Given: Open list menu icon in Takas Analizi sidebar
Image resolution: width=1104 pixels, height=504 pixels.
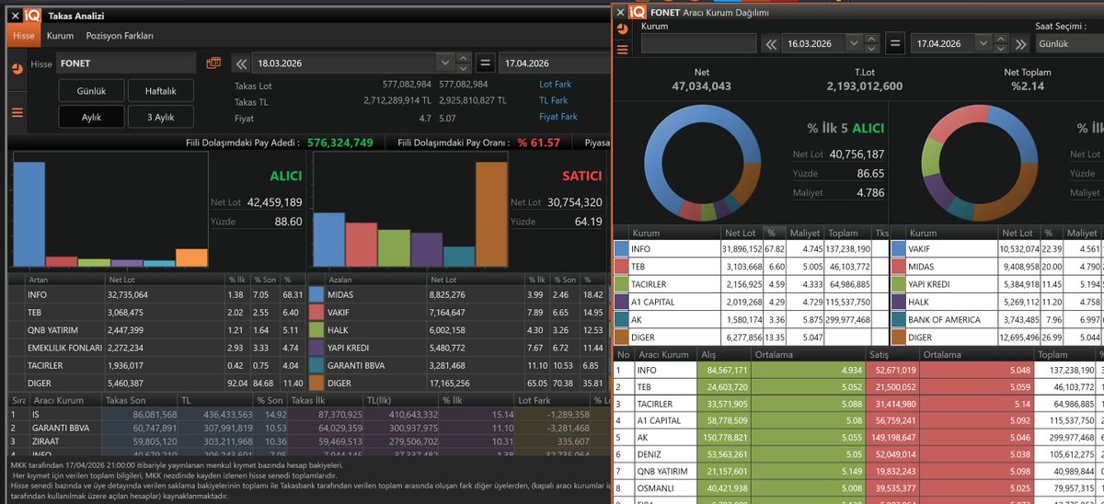Looking at the screenshot, I should 17,113.
